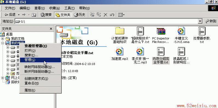Open the Views dropdown in toolbar

coord(121,15)
